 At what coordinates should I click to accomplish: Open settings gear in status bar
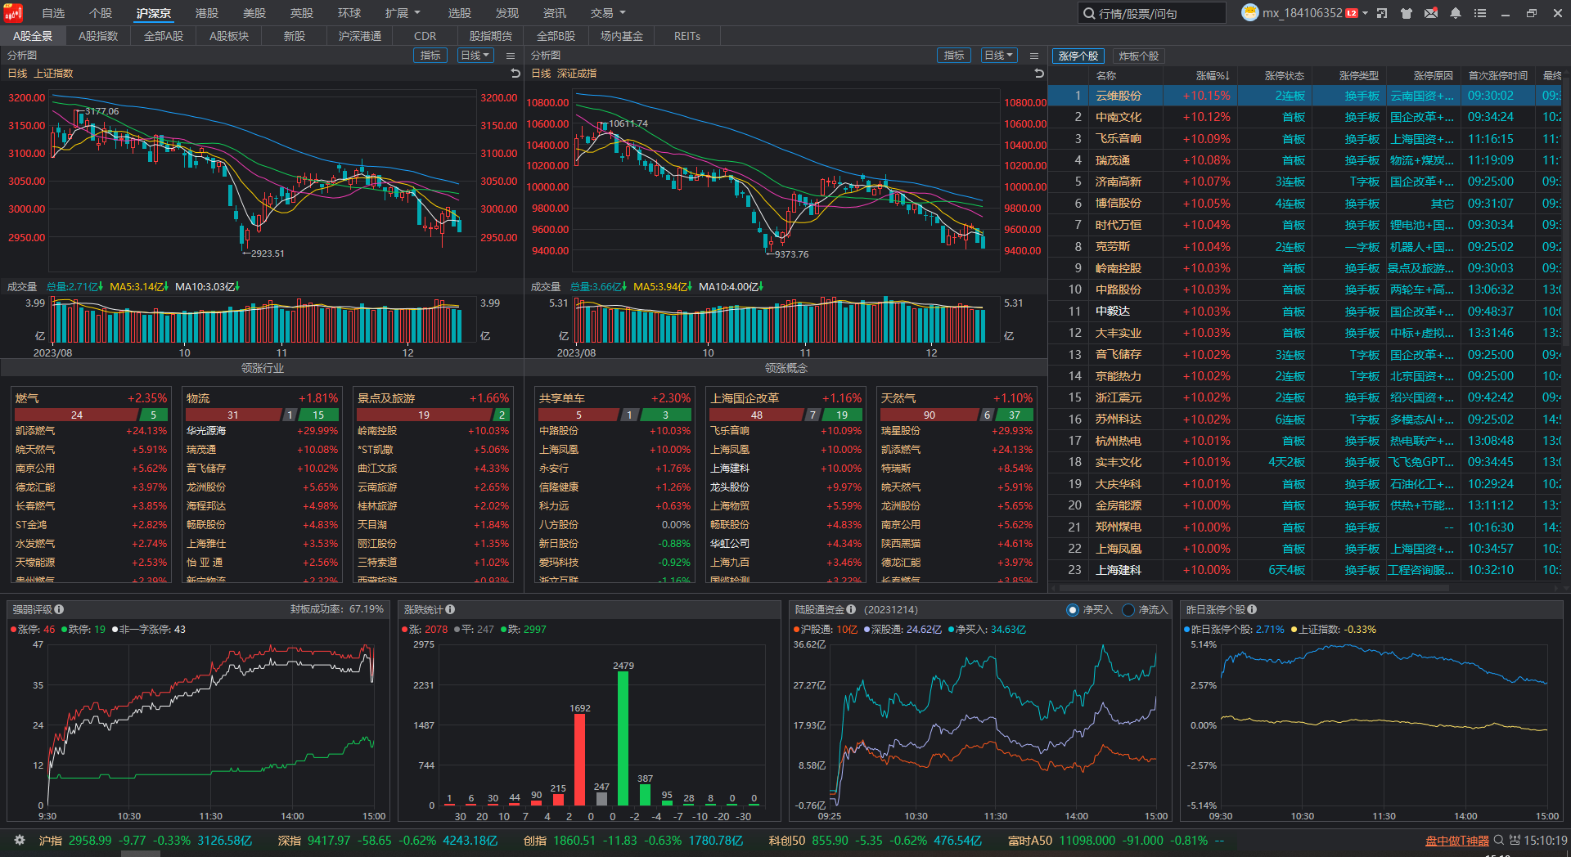click(20, 840)
